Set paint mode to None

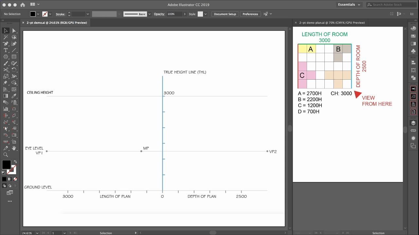point(15,179)
